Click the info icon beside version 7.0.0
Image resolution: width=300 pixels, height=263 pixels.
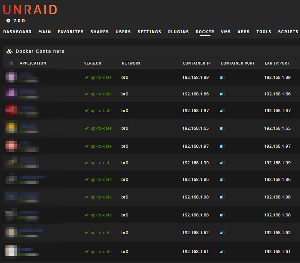click(8, 21)
